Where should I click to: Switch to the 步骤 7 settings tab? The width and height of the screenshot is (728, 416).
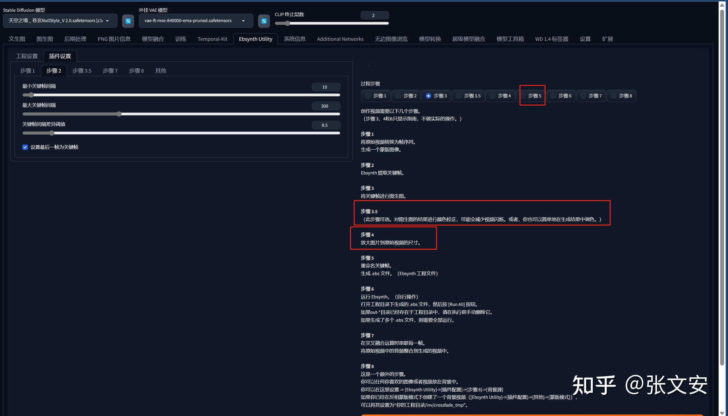[x=110, y=70]
